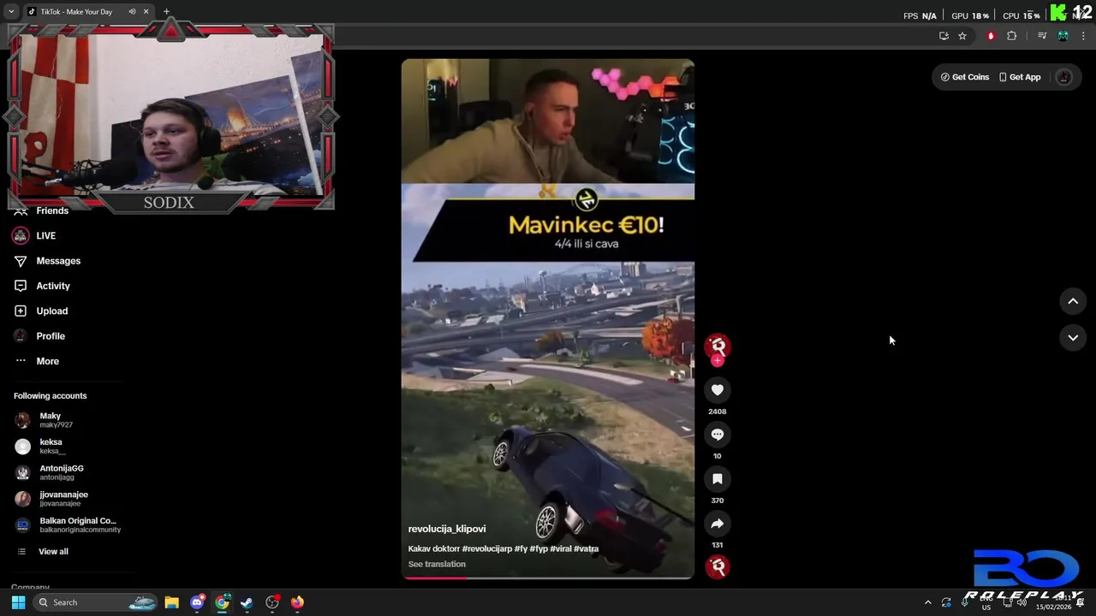Click See translation under caption
The height and width of the screenshot is (616, 1096).
click(x=437, y=564)
